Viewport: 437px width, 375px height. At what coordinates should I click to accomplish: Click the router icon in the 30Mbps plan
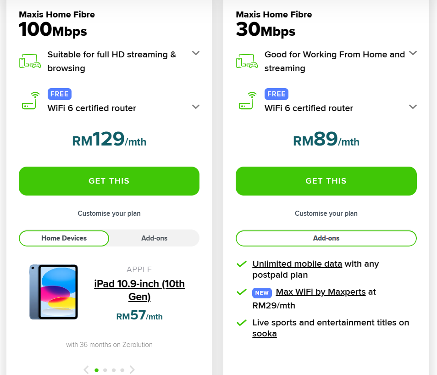(247, 101)
